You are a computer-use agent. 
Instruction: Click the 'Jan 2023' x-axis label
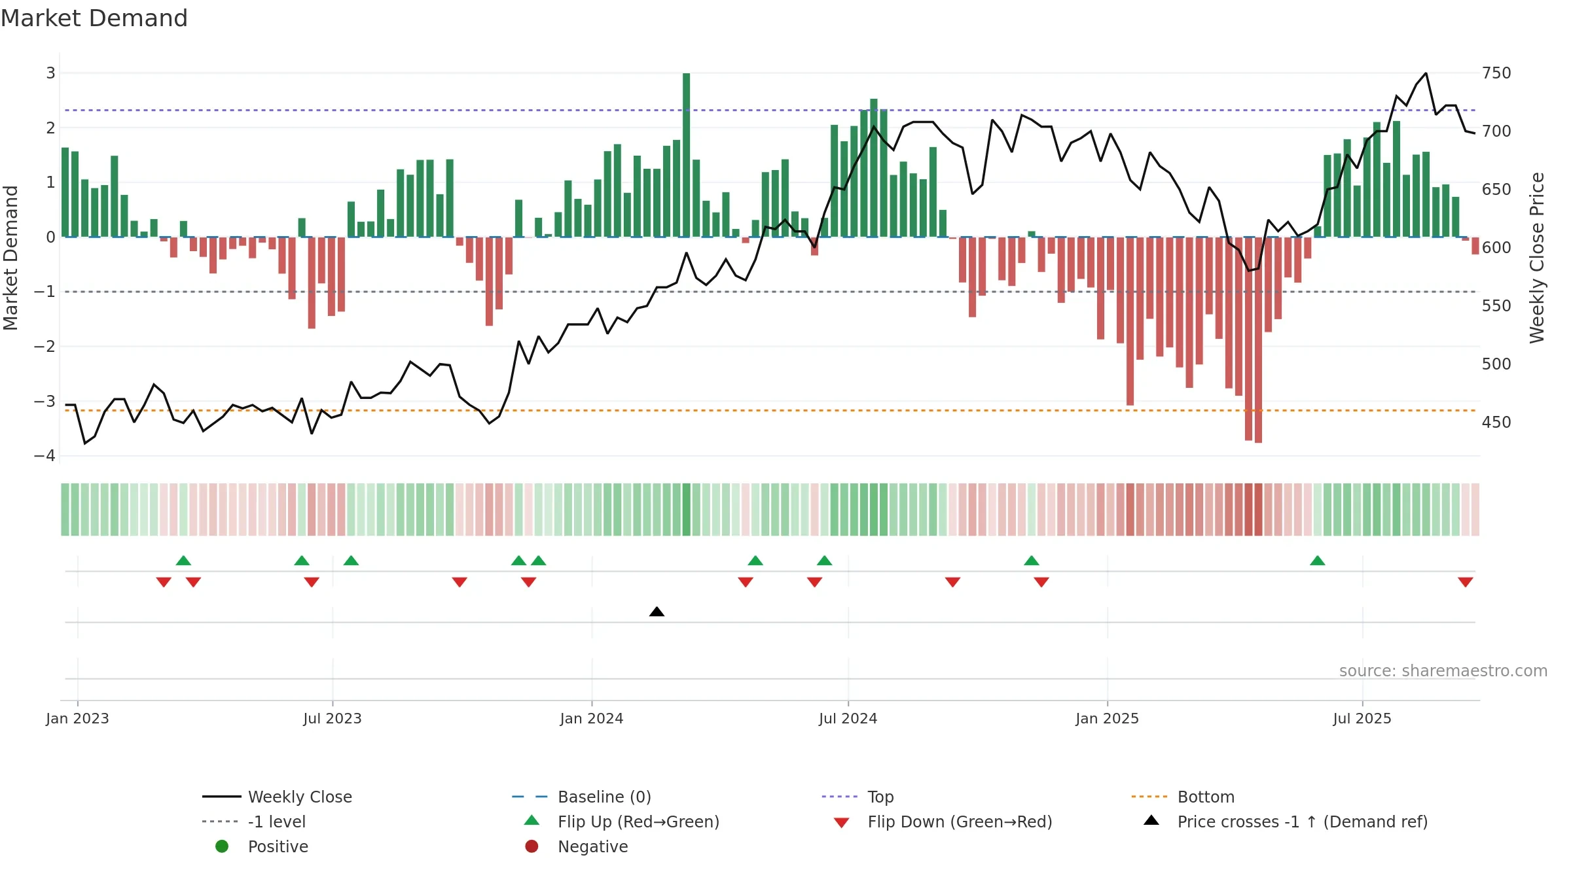click(x=77, y=718)
